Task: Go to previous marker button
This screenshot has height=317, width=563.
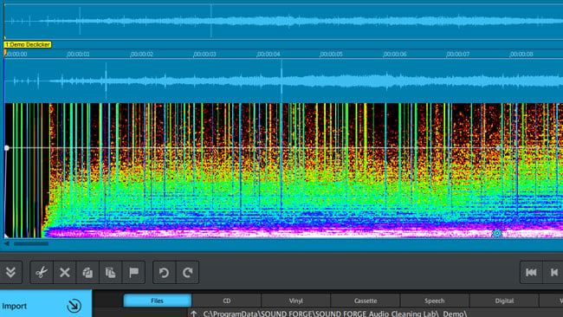Action: 554,273
